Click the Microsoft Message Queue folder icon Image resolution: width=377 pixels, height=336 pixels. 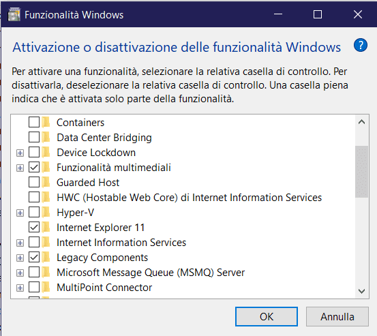[46, 272]
